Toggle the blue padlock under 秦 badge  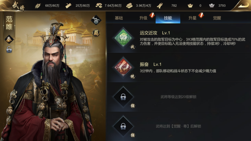tap(9, 49)
